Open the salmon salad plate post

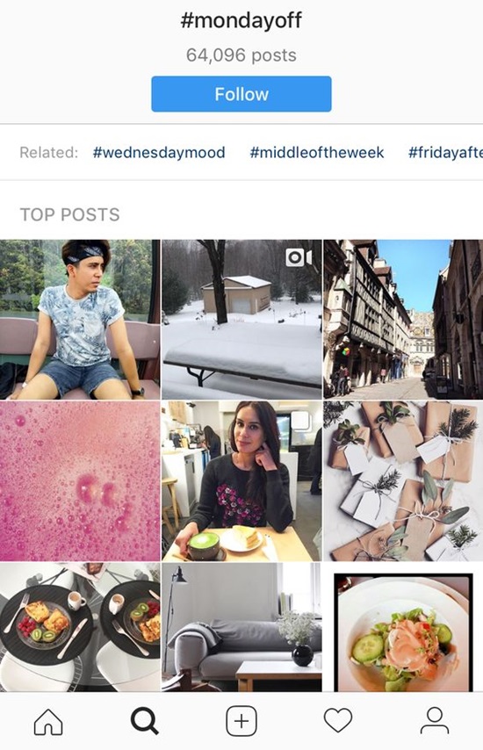pyautogui.click(x=403, y=627)
